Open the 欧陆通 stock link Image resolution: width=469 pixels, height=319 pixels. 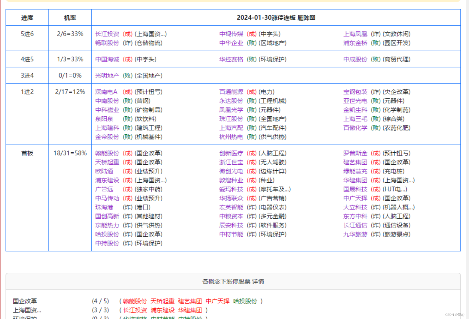(x=104, y=171)
